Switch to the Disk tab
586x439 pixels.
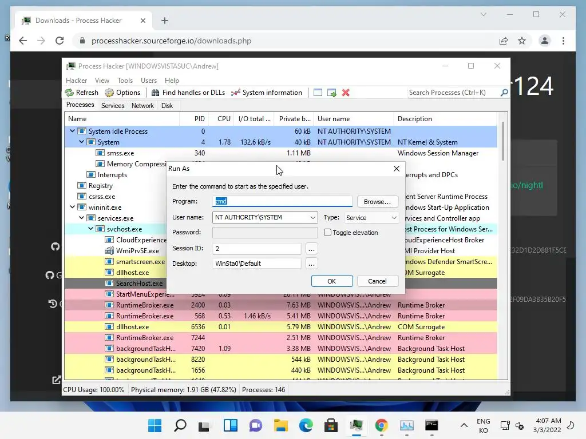[167, 106]
